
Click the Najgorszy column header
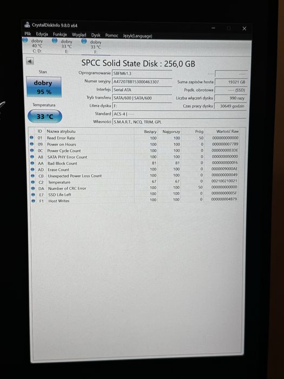169,132
